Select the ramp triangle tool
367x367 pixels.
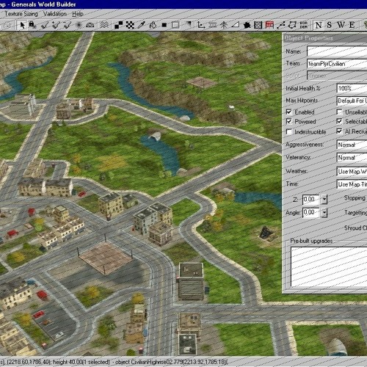236,25
